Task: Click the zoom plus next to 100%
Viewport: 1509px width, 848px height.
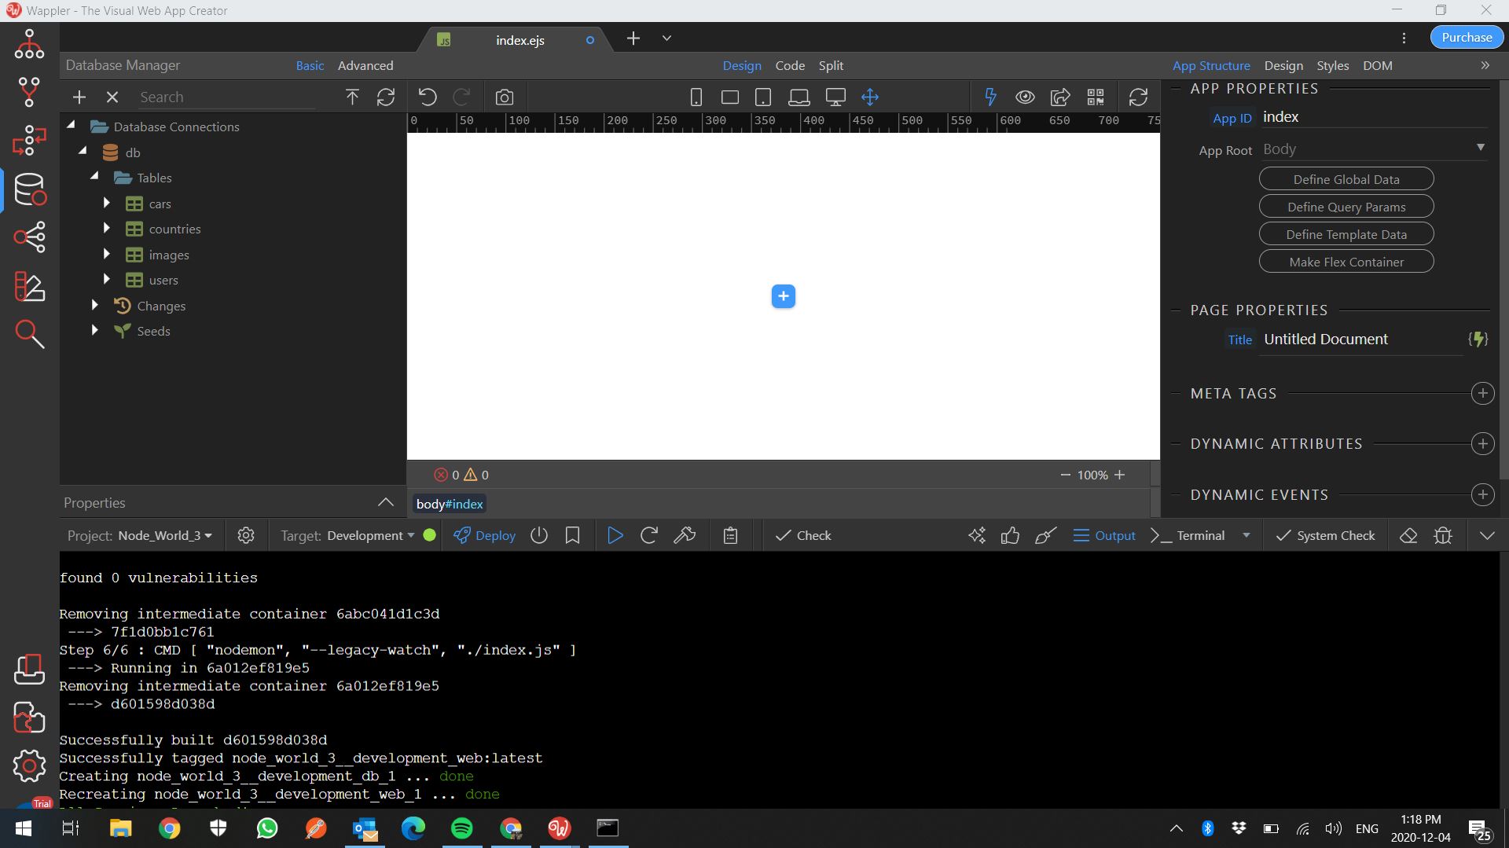Action: point(1120,475)
